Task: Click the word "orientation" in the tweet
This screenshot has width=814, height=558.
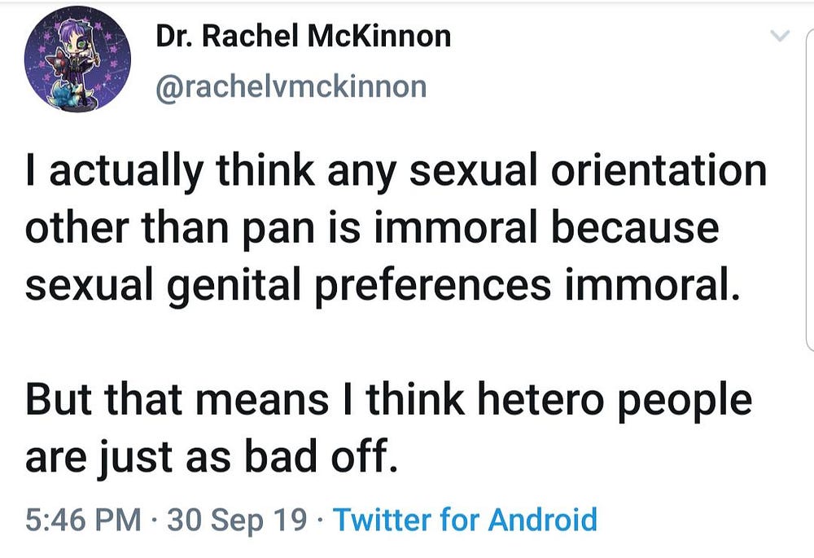Action: pyautogui.click(x=659, y=172)
